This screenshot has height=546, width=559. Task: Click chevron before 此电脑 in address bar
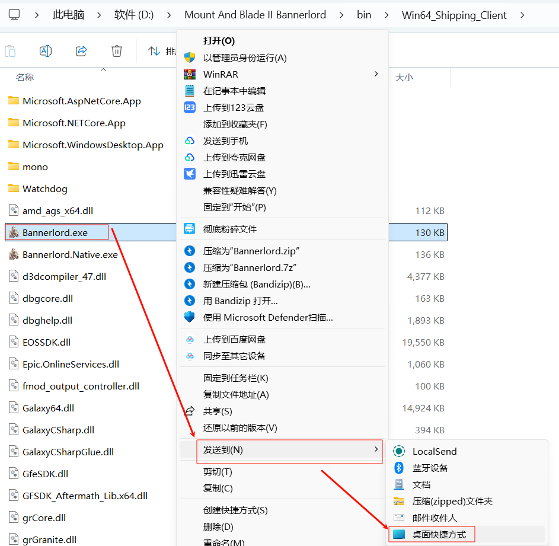click(x=37, y=15)
